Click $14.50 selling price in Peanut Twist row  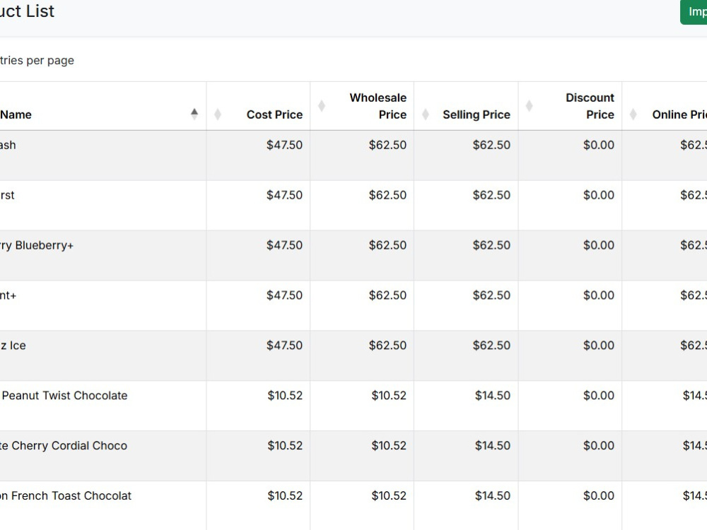click(492, 395)
